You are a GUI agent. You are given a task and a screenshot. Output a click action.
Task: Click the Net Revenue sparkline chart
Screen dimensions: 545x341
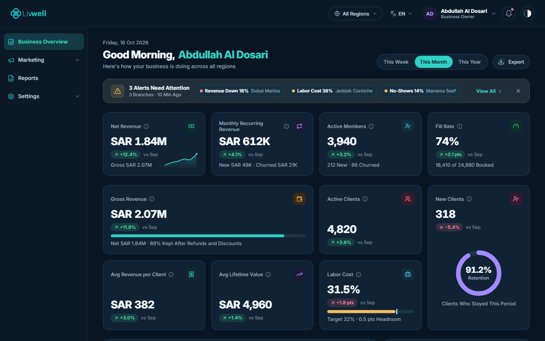181,160
